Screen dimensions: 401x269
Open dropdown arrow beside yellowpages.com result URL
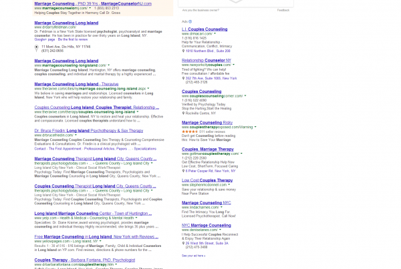coord(100,241)
